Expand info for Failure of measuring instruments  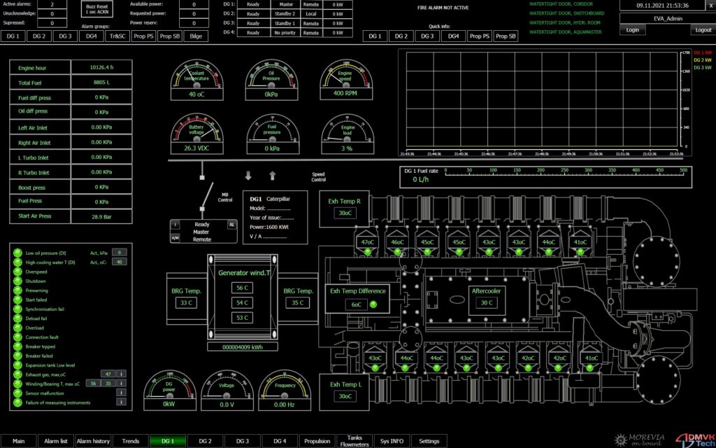tap(121, 402)
